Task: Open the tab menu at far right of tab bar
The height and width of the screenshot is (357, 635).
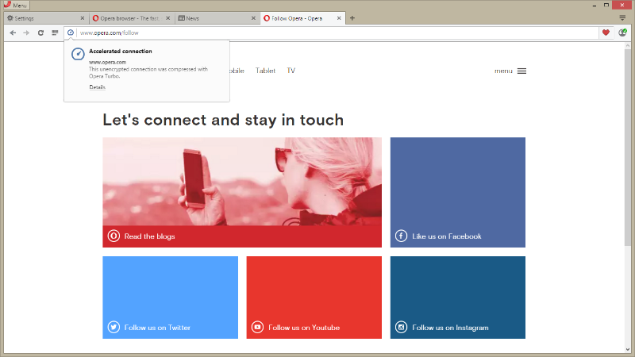Action: coord(622,17)
